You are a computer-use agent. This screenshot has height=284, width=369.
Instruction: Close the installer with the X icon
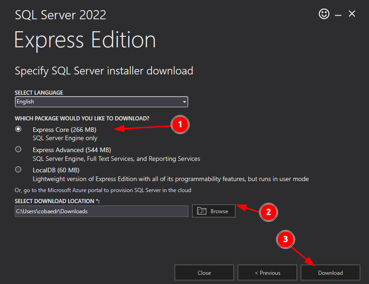tap(352, 14)
